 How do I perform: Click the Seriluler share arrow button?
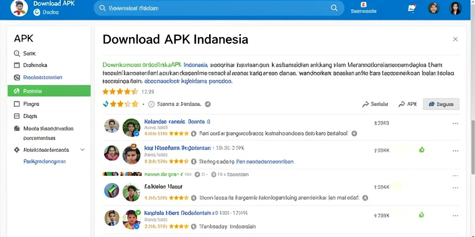pos(375,104)
